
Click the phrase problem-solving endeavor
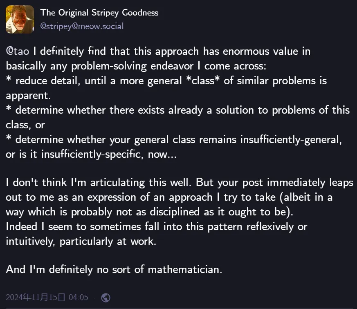(x=132, y=66)
